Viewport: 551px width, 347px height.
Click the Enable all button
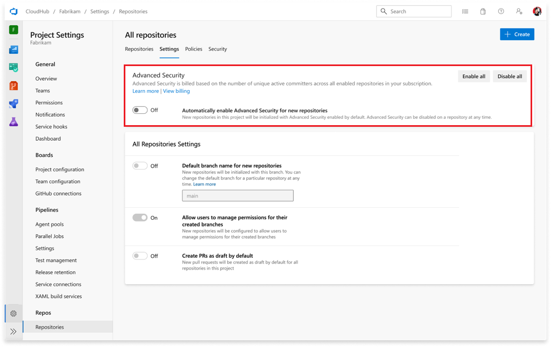pos(474,76)
